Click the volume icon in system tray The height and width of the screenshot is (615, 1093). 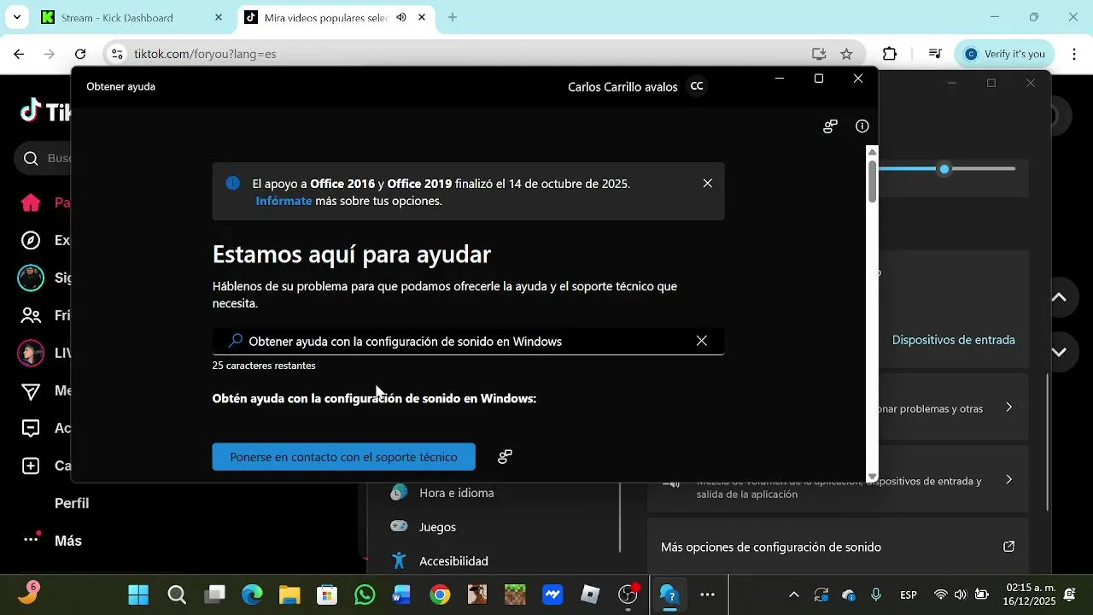click(x=961, y=594)
